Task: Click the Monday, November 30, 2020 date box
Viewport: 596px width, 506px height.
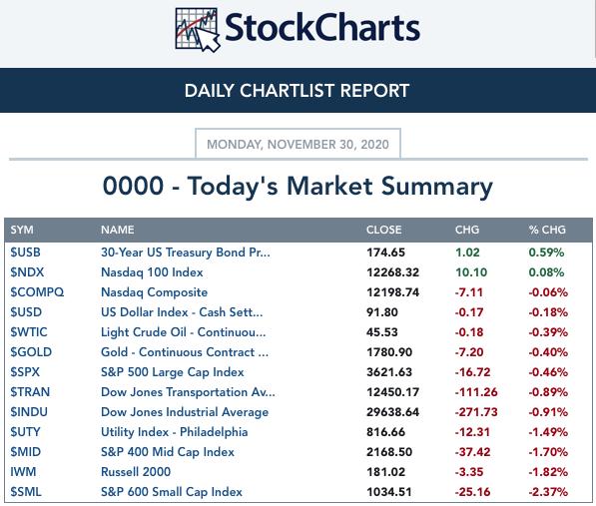Action: 298,144
